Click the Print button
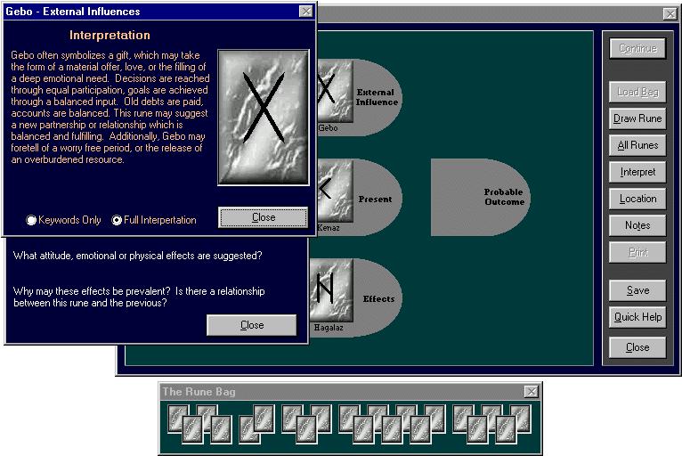682x456 pixels. coord(637,252)
